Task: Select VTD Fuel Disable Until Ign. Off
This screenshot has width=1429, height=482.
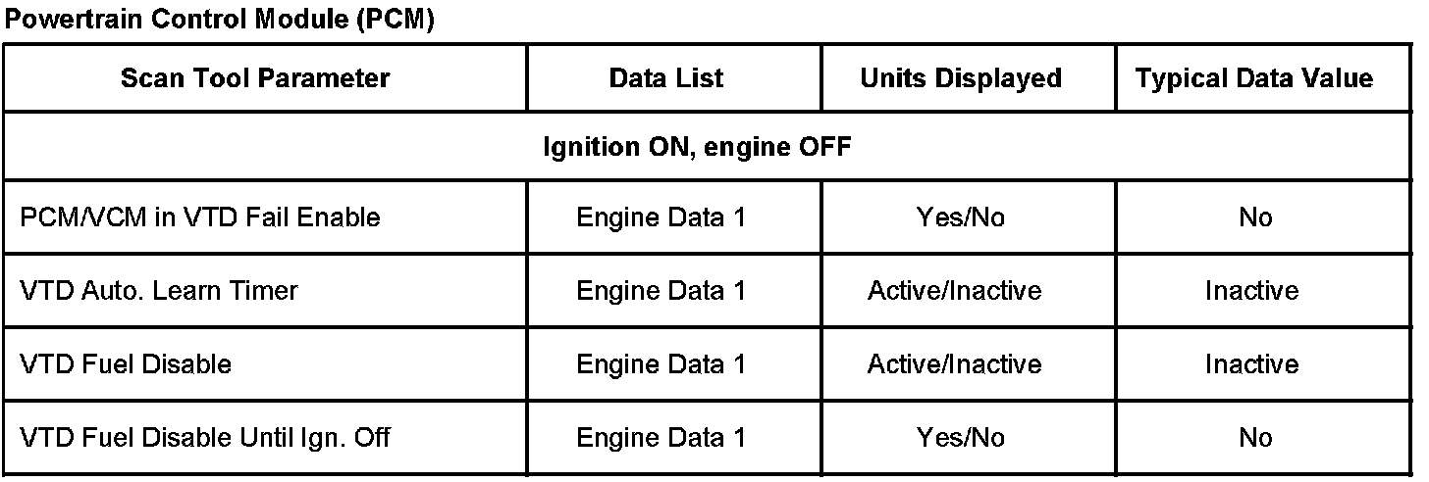Action: pyautogui.click(x=205, y=437)
